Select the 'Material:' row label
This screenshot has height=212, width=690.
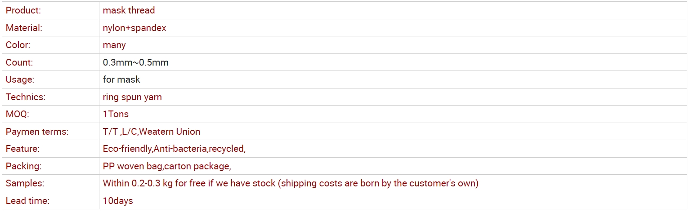(x=24, y=28)
